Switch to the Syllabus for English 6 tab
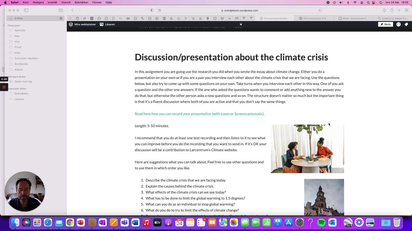412x231 pixels. 392,18
